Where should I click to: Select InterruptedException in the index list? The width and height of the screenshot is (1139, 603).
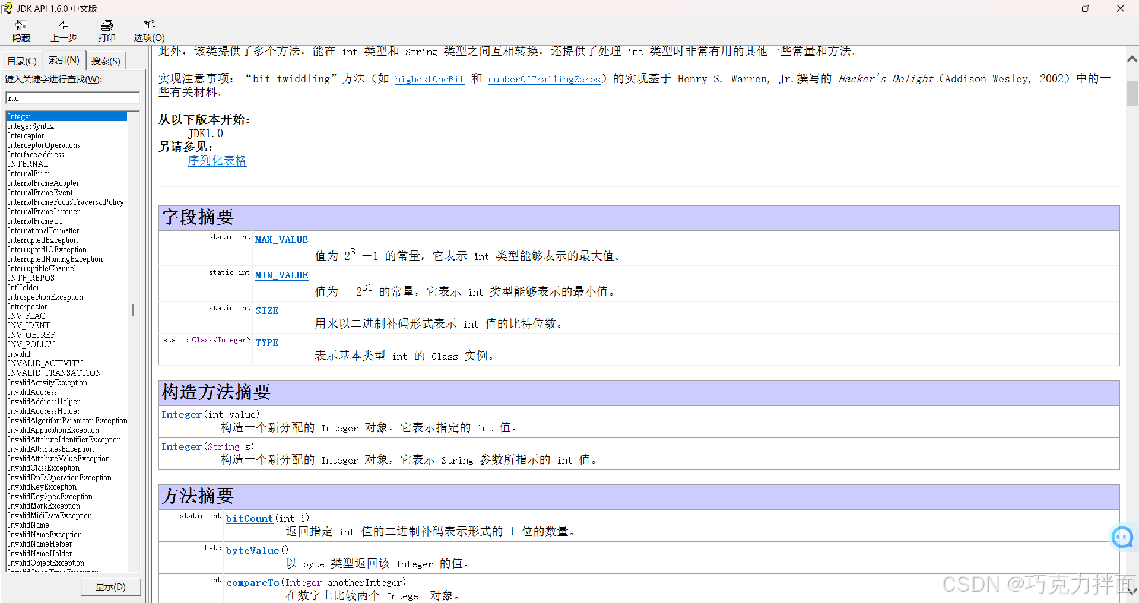coord(43,240)
